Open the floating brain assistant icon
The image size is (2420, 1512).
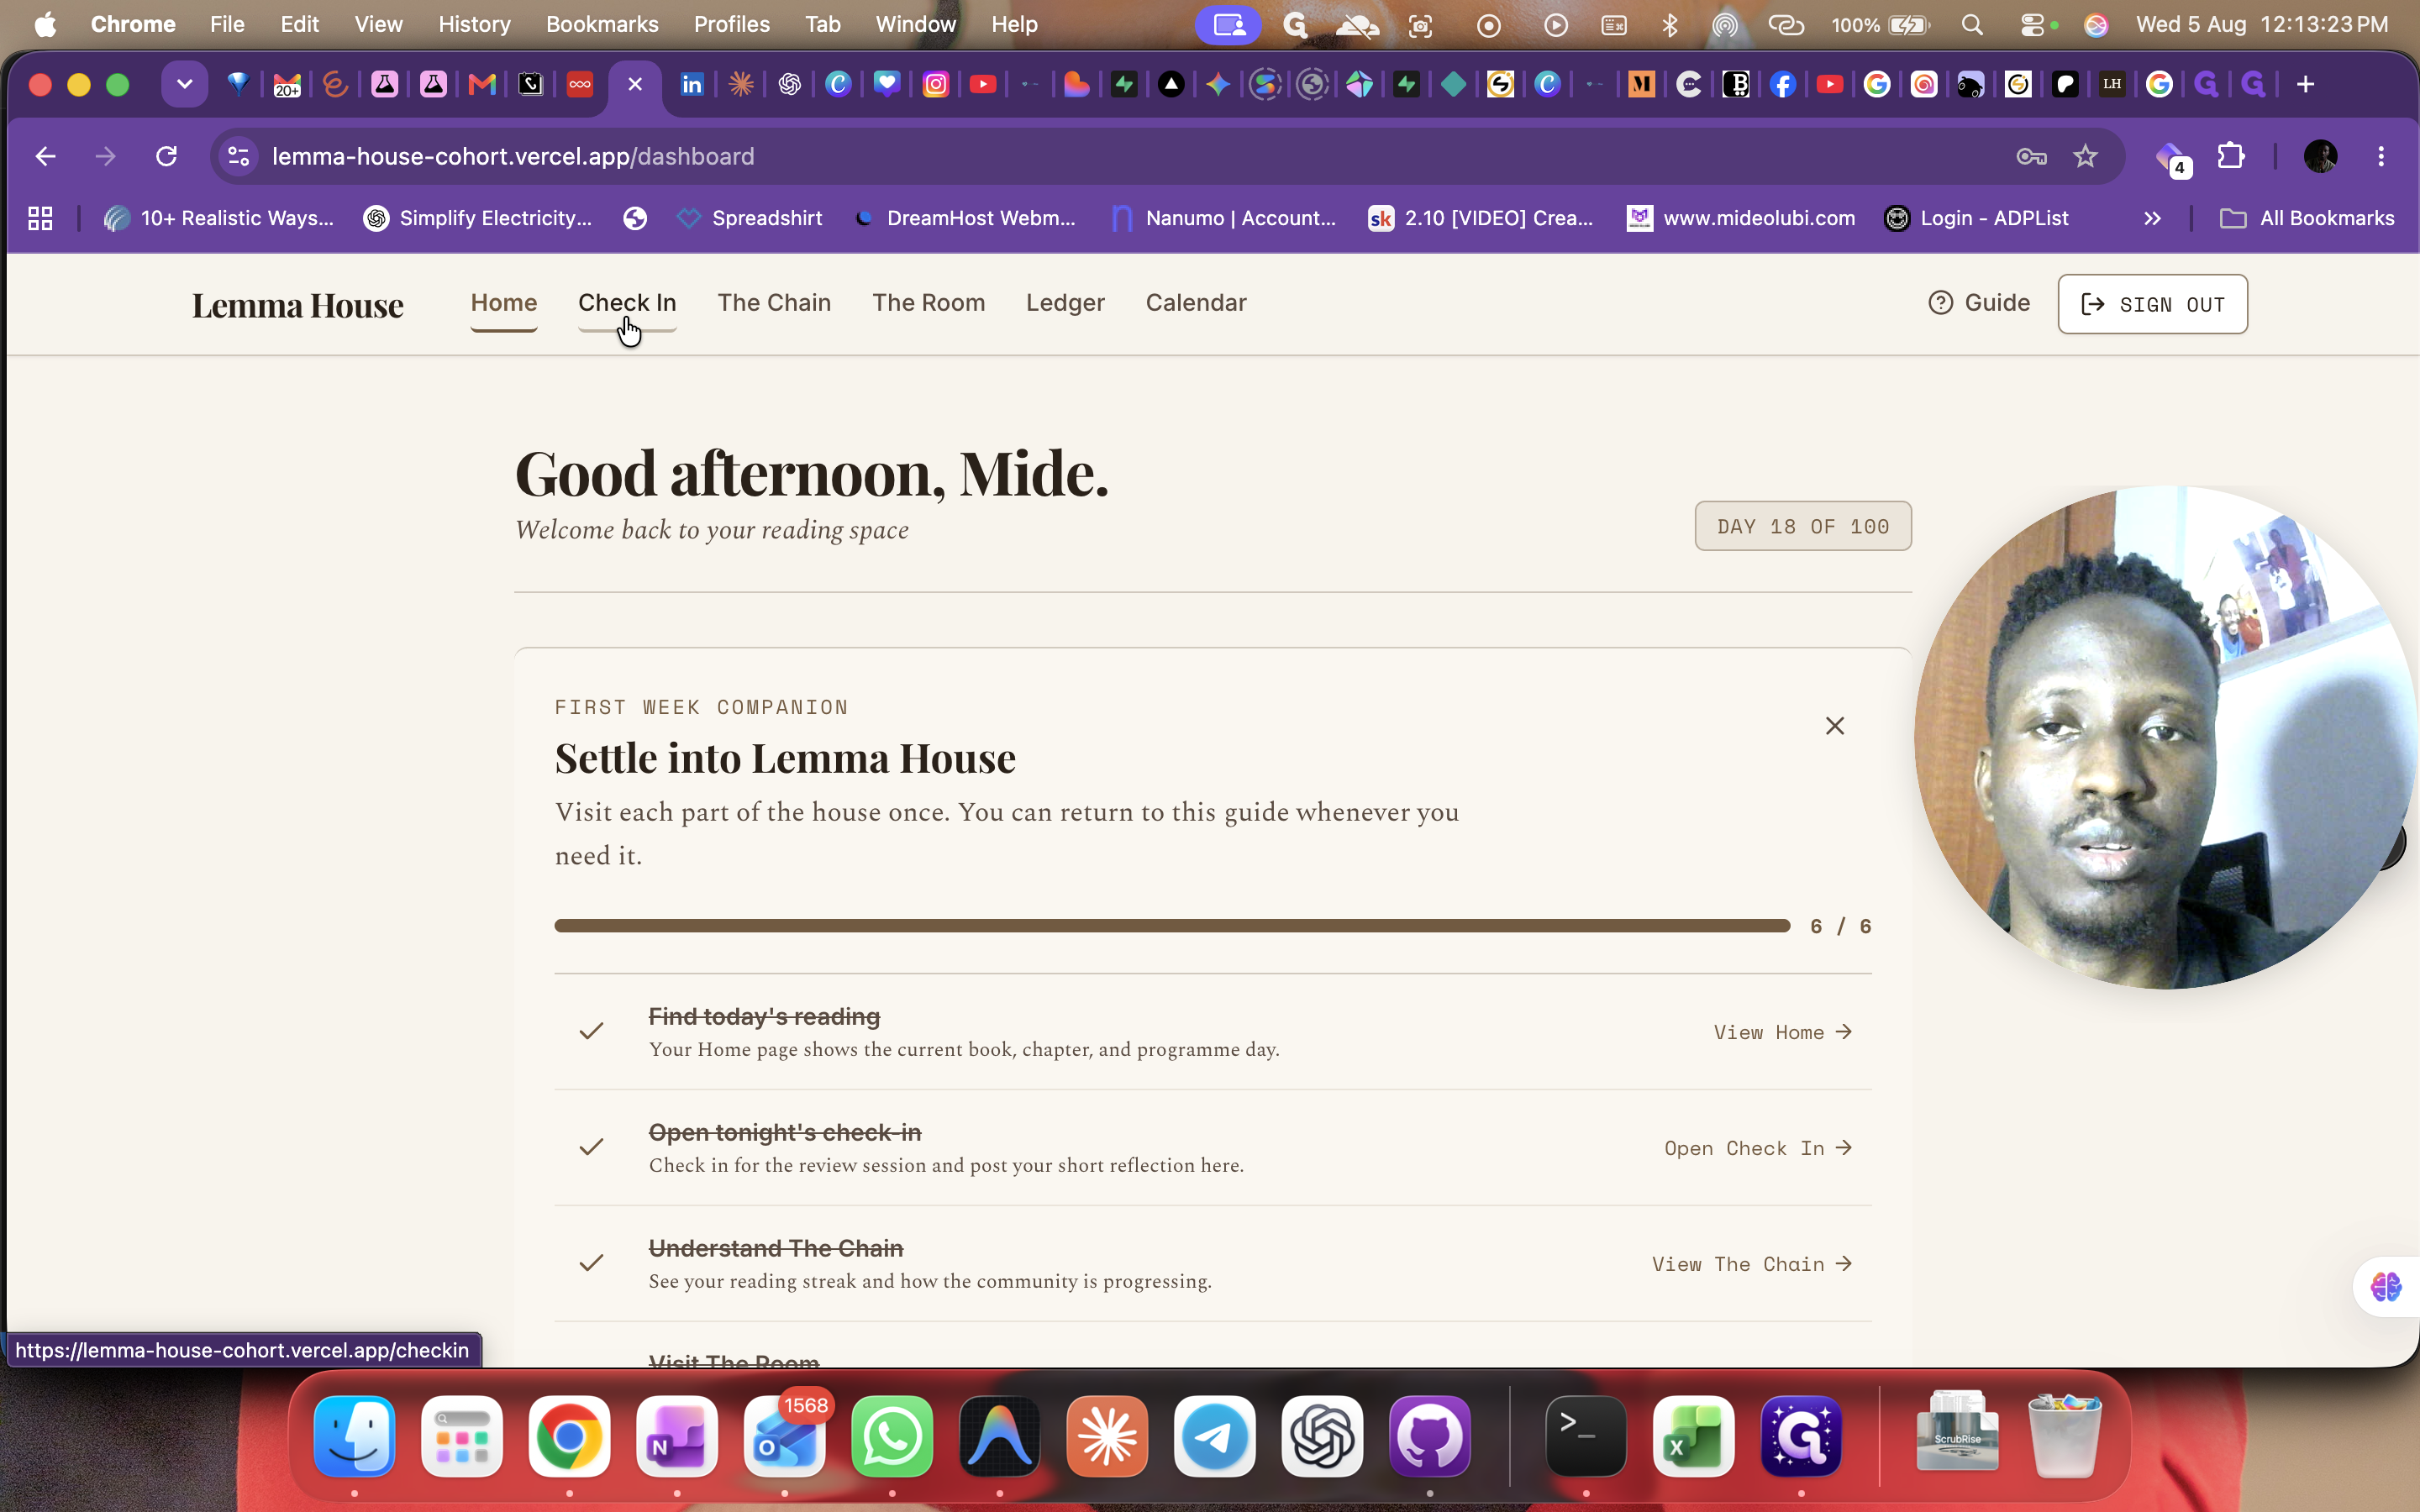(x=2386, y=1287)
